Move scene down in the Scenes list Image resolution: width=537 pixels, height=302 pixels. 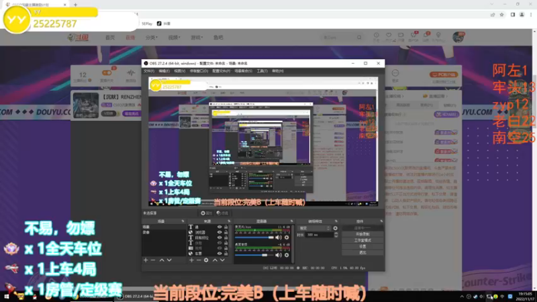tap(169, 260)
